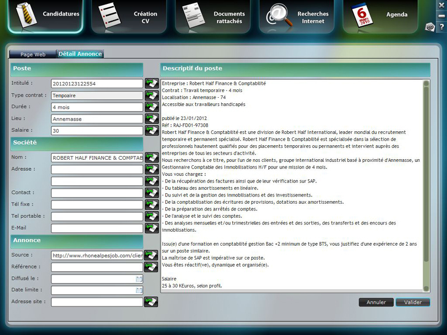Click the paste icon next to E-Mail field
Screen dimensions: 447x335
(x=151, y=228)
